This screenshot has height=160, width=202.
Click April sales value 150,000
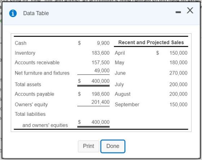tap(179, 53)
